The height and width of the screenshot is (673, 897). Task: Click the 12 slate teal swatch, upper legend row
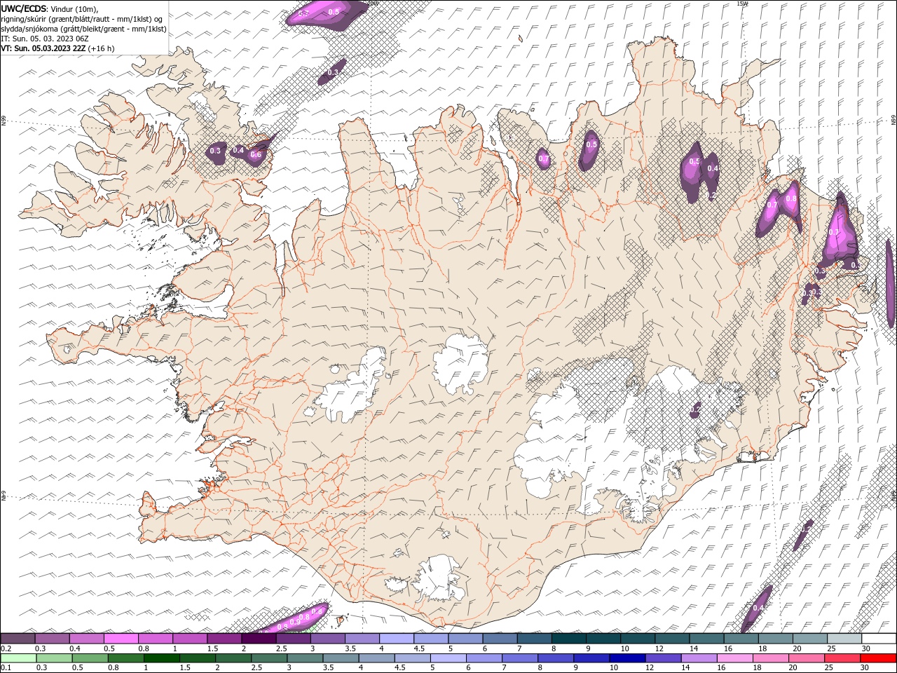673,639
